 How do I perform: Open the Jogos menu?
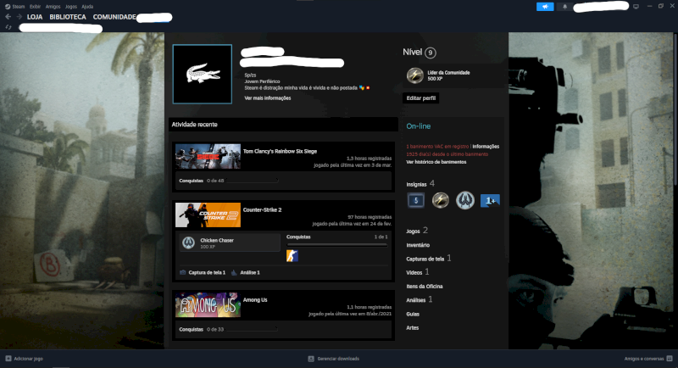(71, 7)
